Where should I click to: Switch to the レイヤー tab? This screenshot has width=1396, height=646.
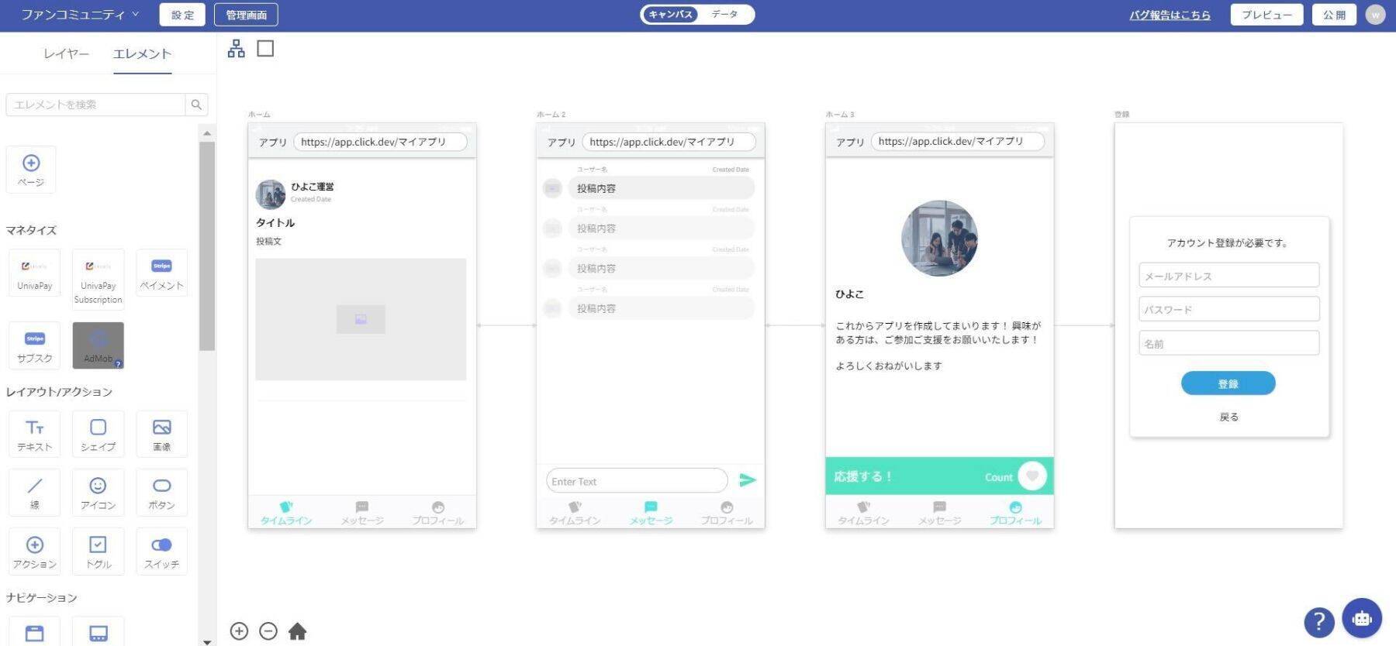click(x=66, y=53)
